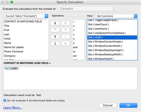Screen dimensions: 141x112
Task: Click the Cancel button
Action: (108, 105)
